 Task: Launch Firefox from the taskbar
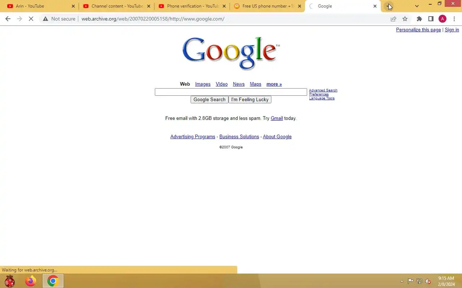point(31,281)
